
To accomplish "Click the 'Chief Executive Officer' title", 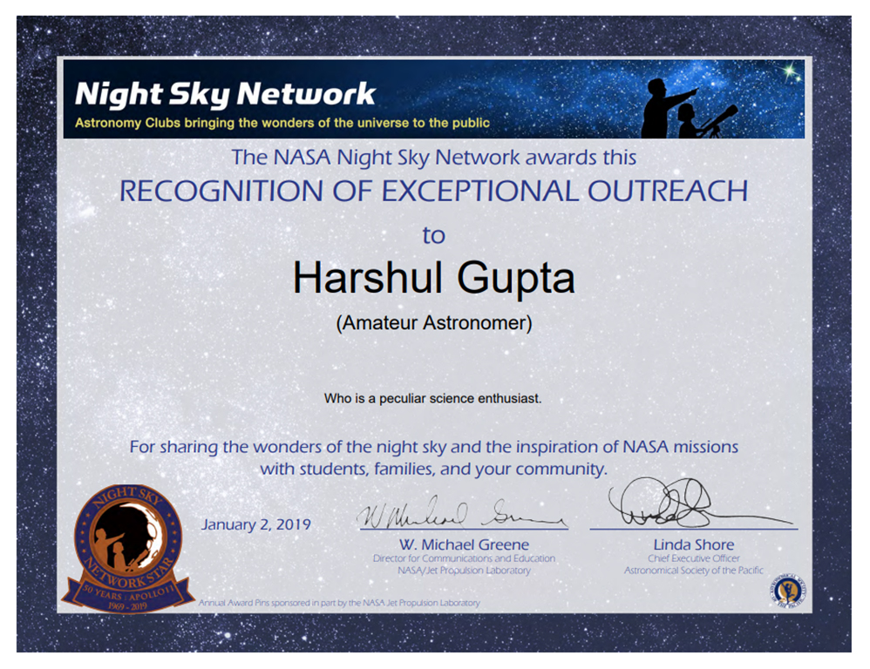I will click(x=694, y=558).
